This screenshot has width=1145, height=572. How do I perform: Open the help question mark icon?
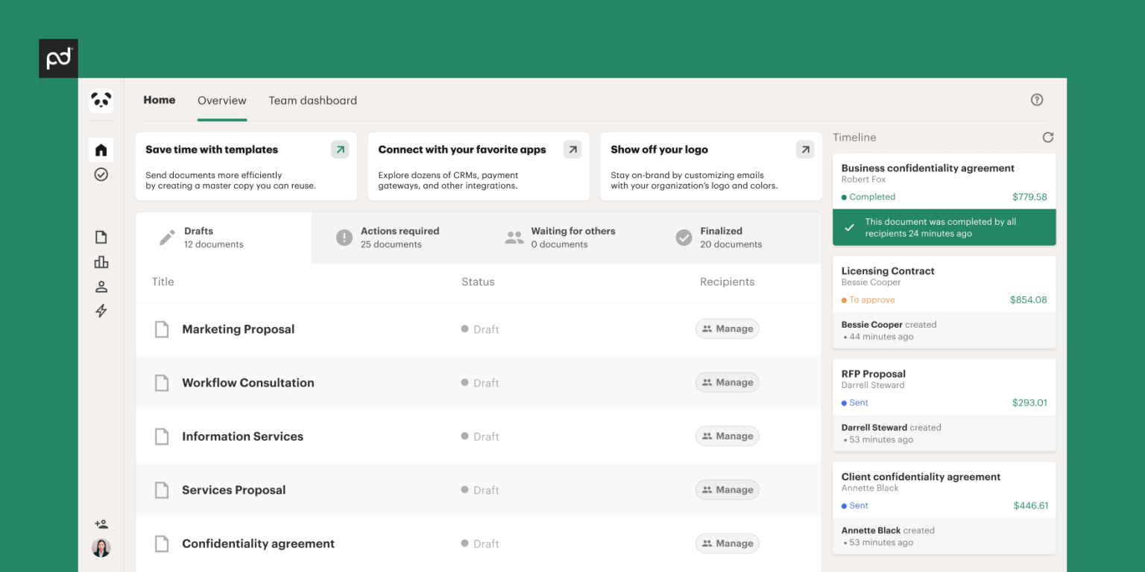1037,100
